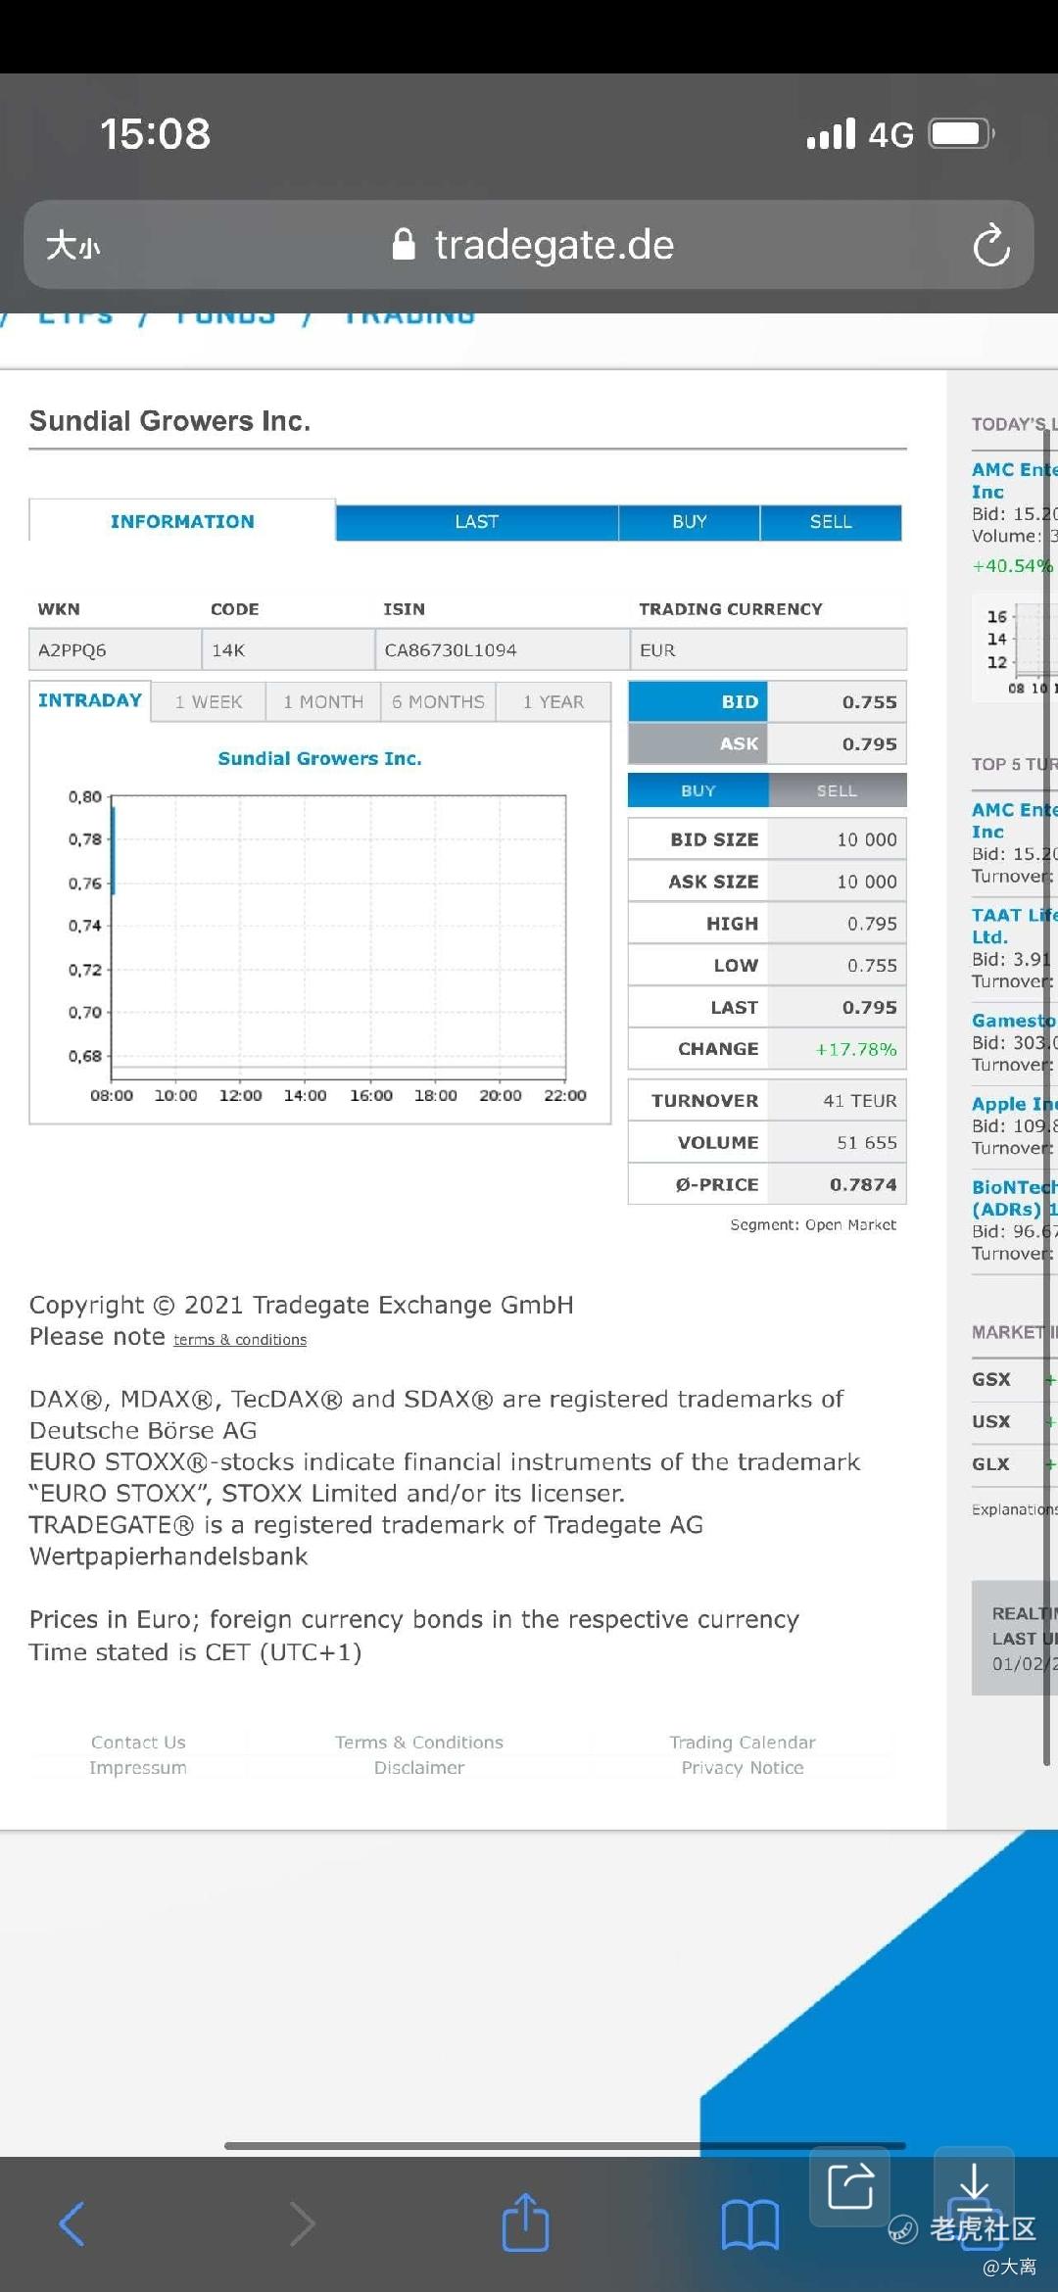1058x2292 pixels.
Task: Click the USX market indicator row
Action: pos(1014,1421)
